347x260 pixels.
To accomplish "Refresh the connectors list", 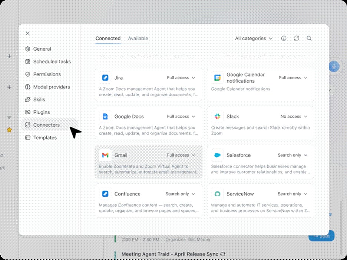I will coord(296,39).
